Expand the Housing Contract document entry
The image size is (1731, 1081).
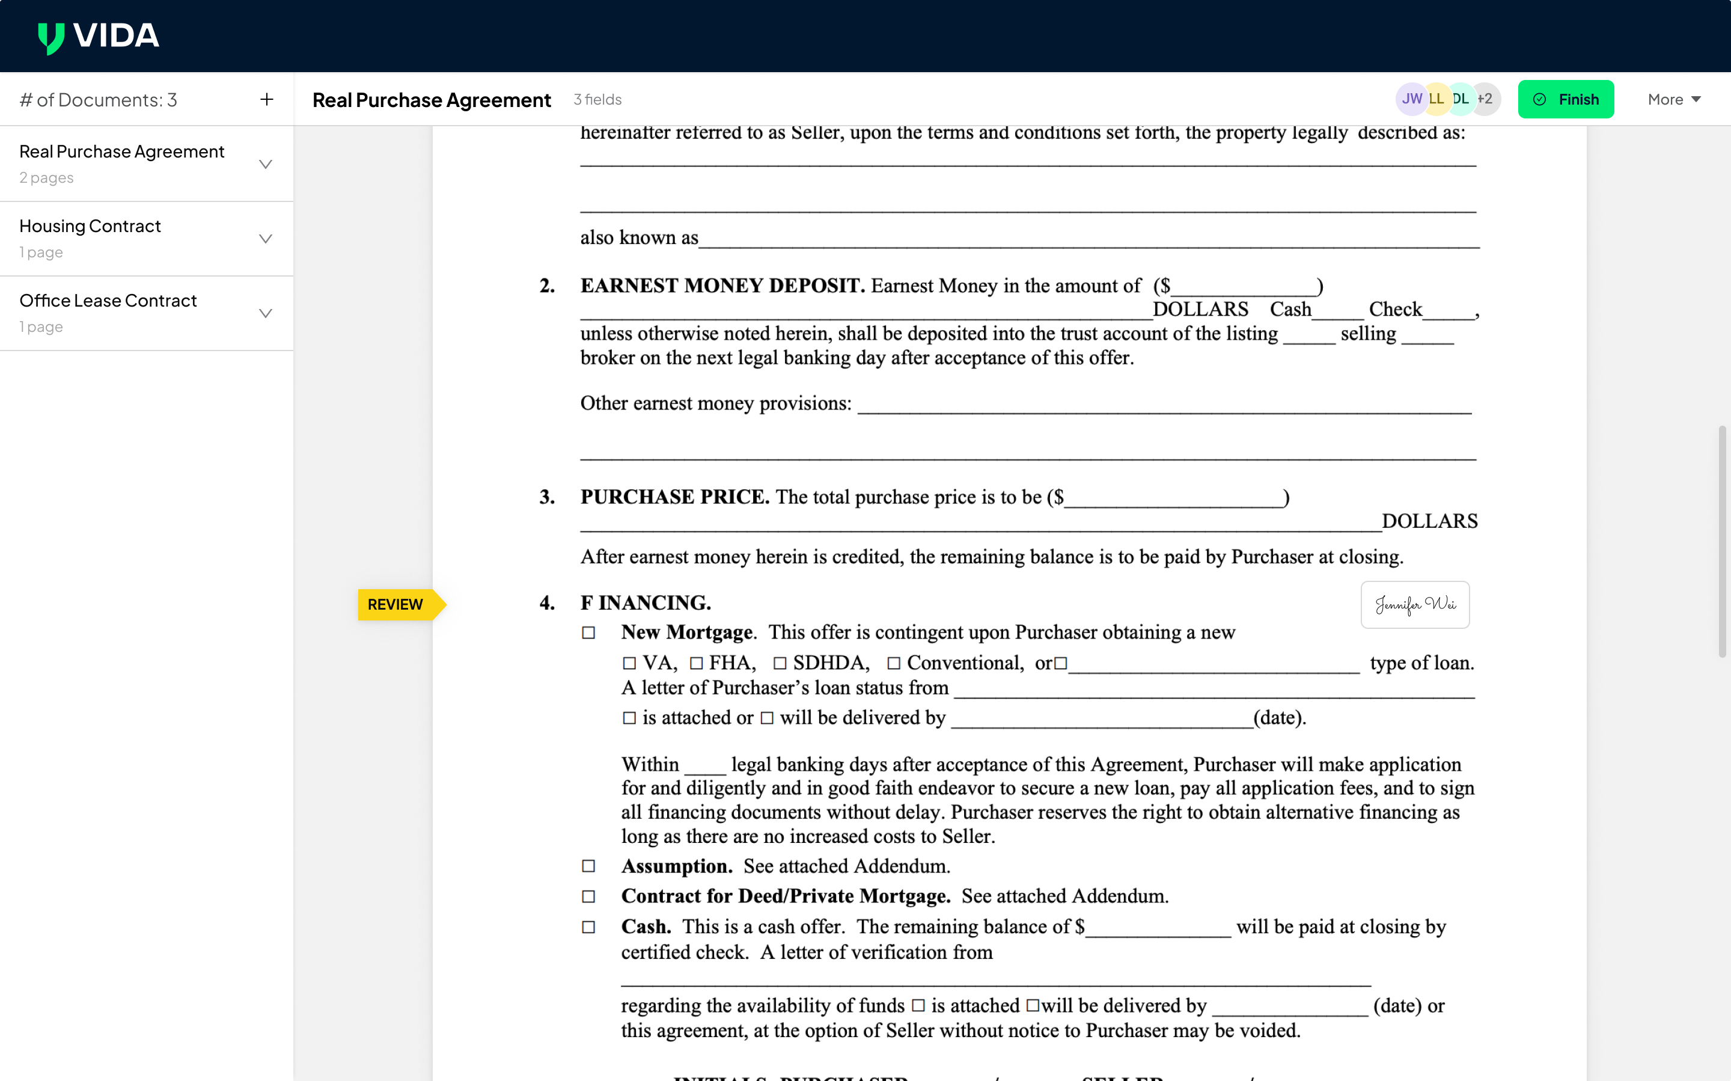click(265, 238)
